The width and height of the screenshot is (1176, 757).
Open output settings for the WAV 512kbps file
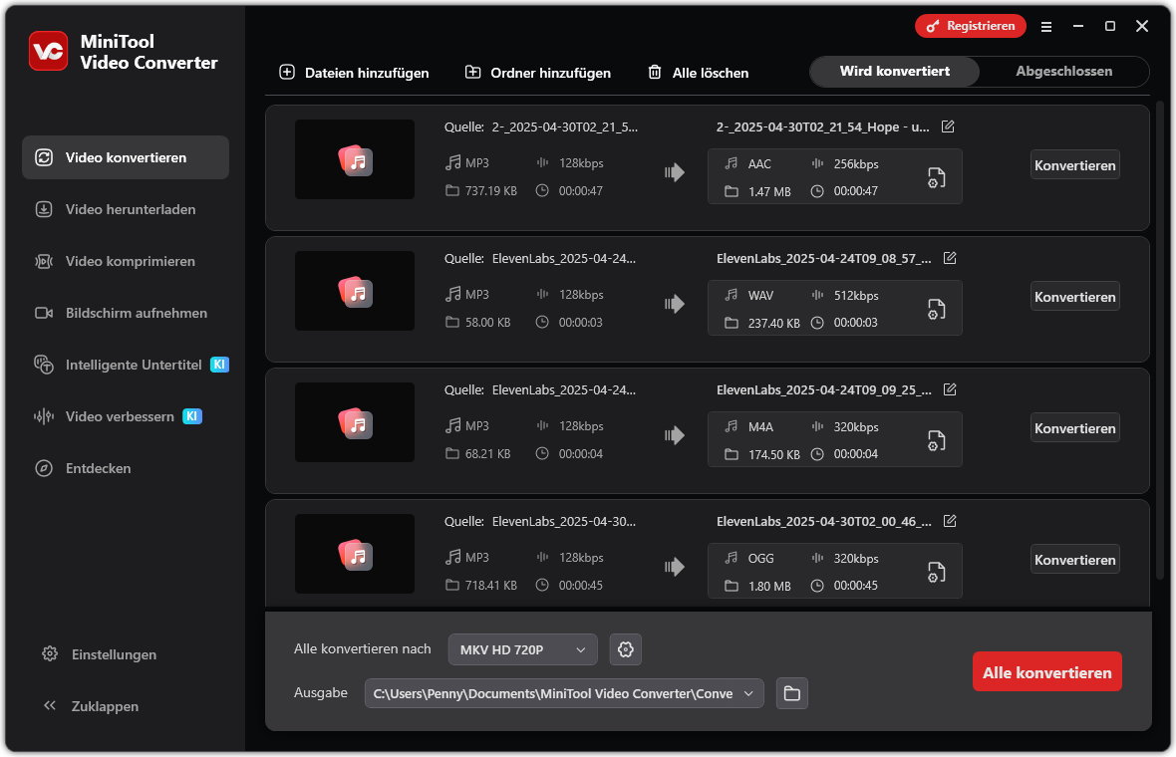[x=936, y=309]
